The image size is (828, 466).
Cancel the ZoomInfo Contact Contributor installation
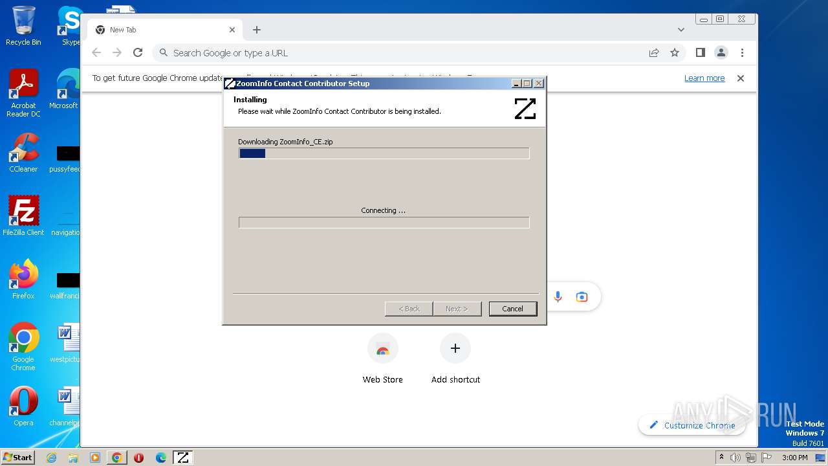[x=512, y=309]
